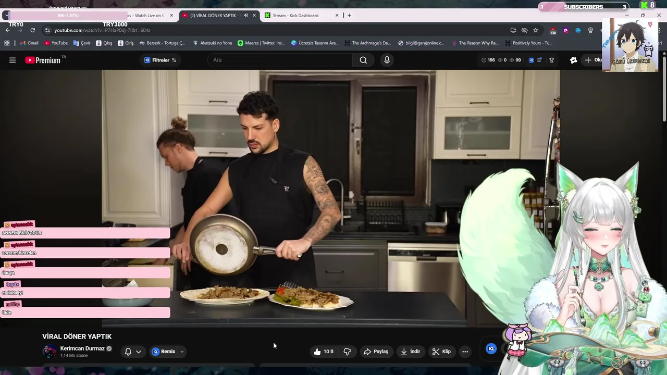Expand the Remix dropdown arrow
This screenshot has width=667, height=375.
(182, 352)
